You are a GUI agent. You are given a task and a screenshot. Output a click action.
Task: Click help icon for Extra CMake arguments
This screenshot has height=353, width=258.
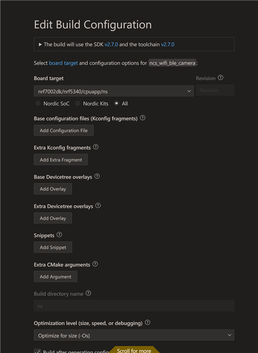coord(95,264)
